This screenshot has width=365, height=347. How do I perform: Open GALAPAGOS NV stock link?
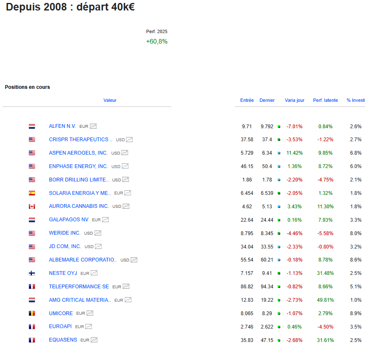pyautogui.click(x=68, y=220)
